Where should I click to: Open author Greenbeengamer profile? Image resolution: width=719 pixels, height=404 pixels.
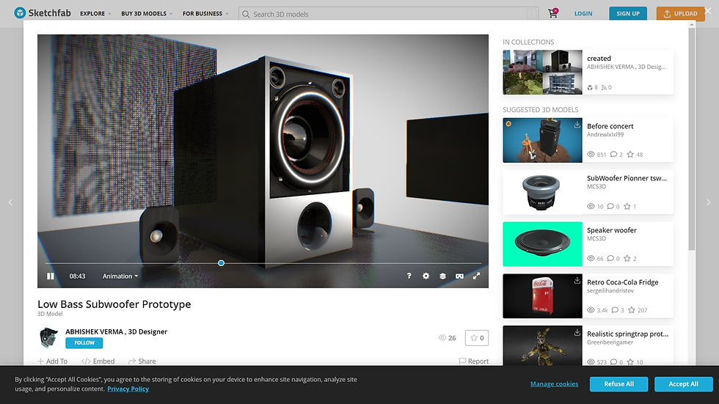pos(610,342)
